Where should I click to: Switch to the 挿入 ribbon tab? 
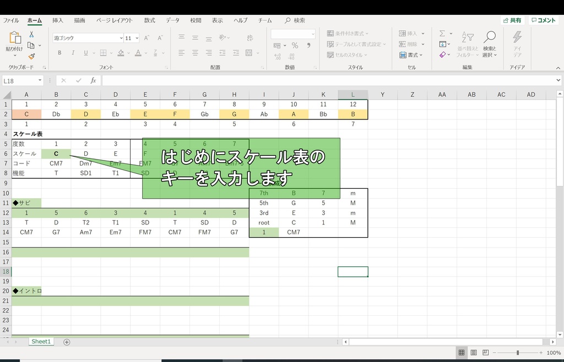57,20
